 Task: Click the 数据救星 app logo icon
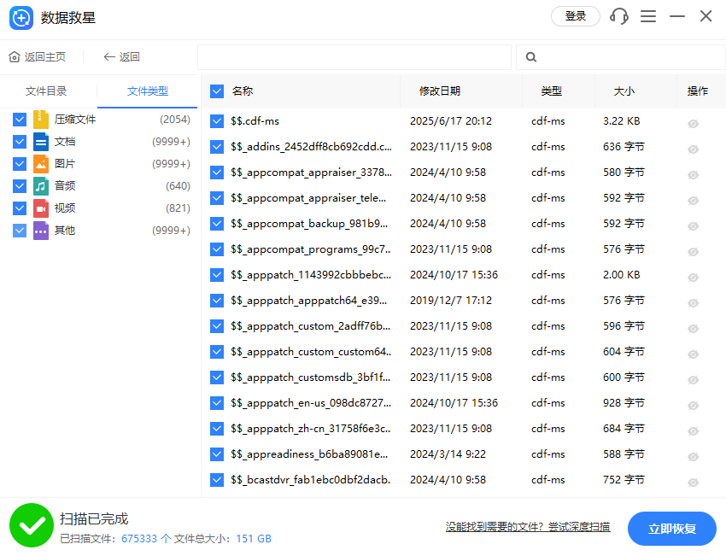pyautogui.click(x=21, y=18)
